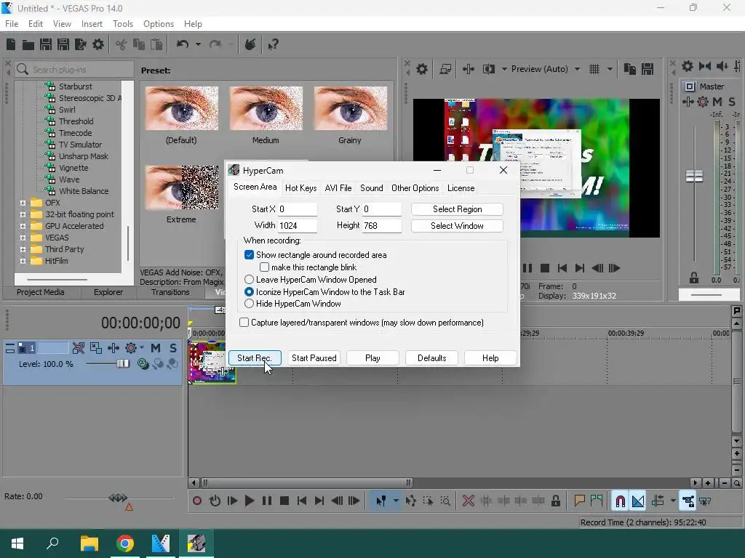The height and width of the screenshot is (558, 745).
Task: Mute track 1 with M button
Action: pyautogui.click(x=156, y=348)
